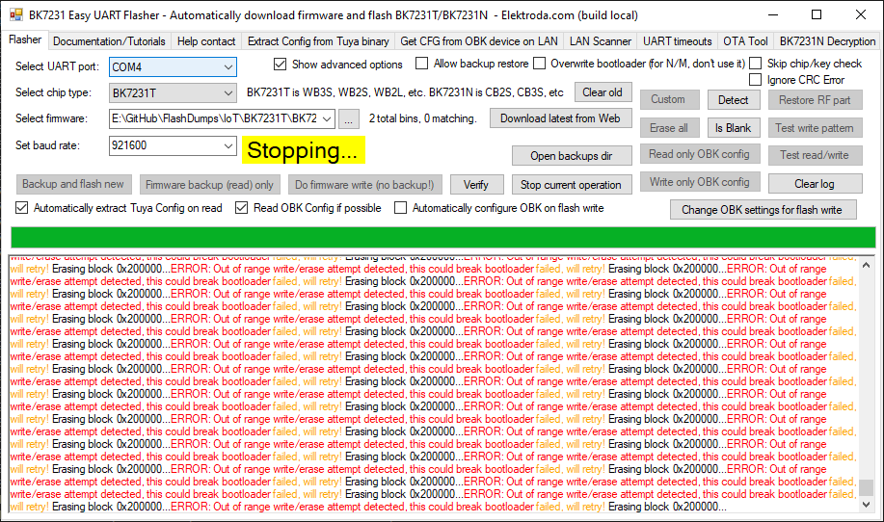Click the green progress bar
The image size is (884, 522).
point(443,238)
